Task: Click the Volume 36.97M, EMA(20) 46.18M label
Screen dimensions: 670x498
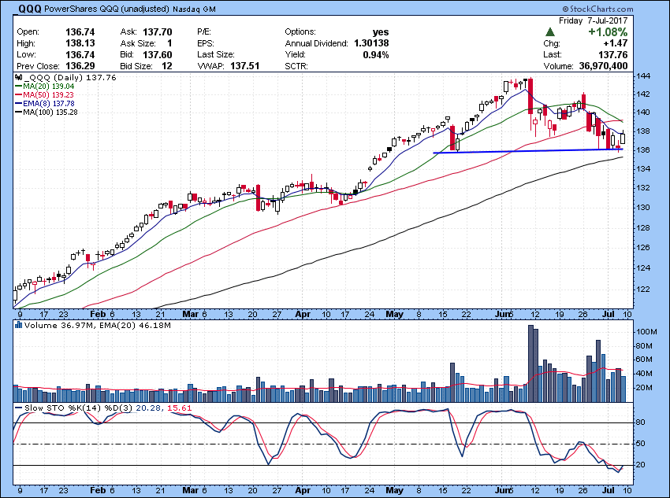Action: (98, 326)
